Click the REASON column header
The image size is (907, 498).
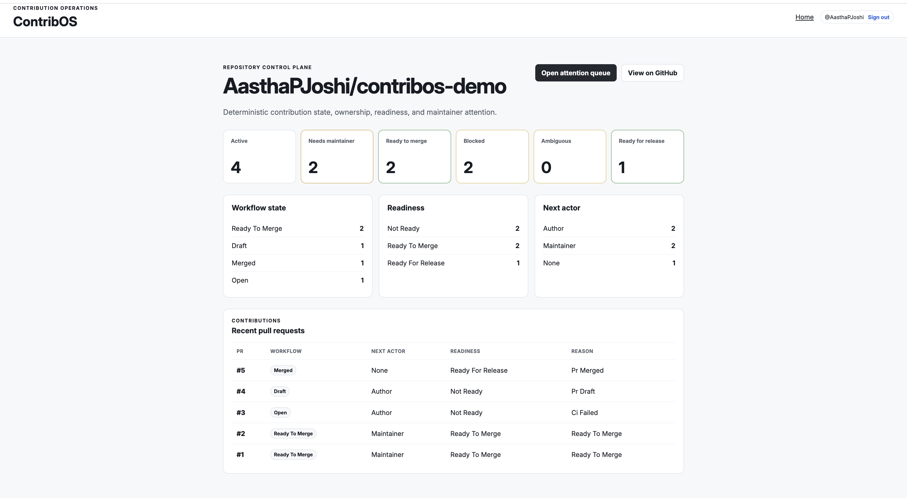(x=582, y=351)
